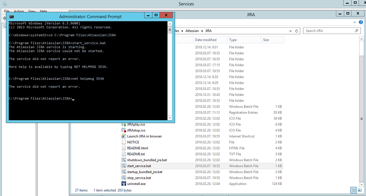Select the start_service.bat file name

[139, 166]
